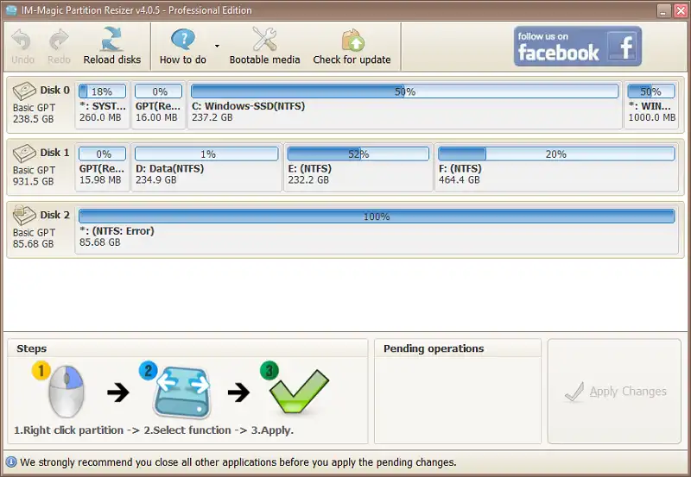The width and height of the screenshot is (691, 477).
Task: Open the How to do help icon
Action: (183, 40)
